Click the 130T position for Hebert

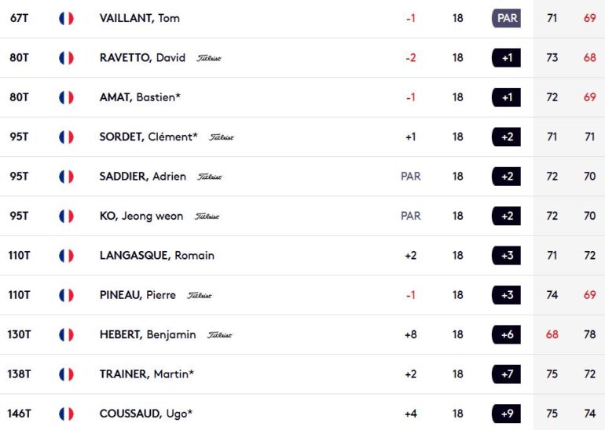(x=19, y=334)
